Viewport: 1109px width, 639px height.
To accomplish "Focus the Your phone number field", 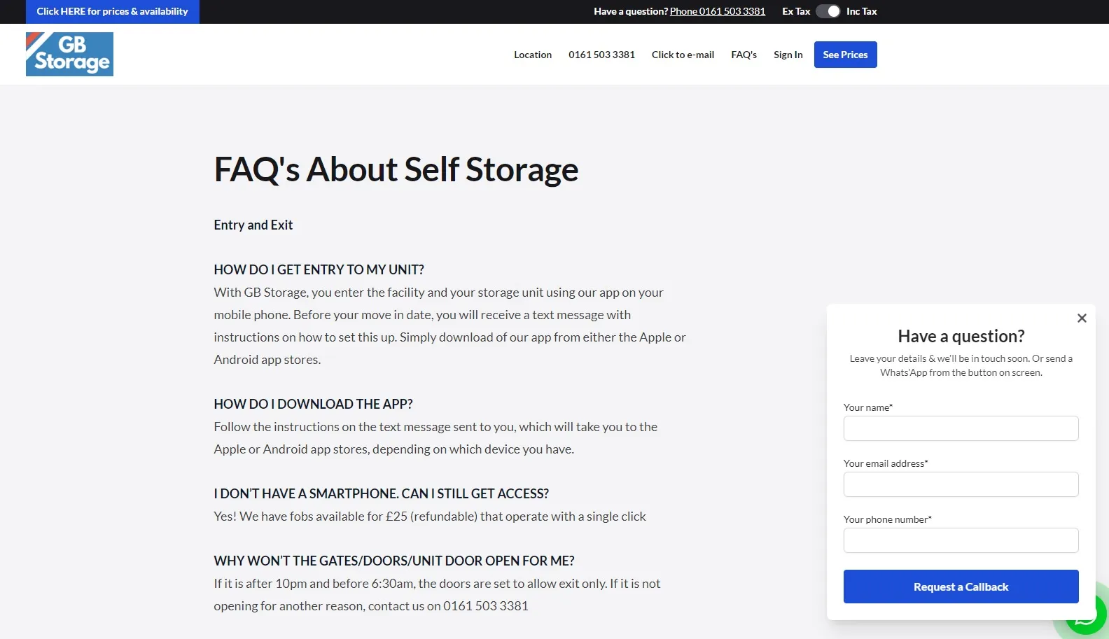I will (x=961, y=540).
